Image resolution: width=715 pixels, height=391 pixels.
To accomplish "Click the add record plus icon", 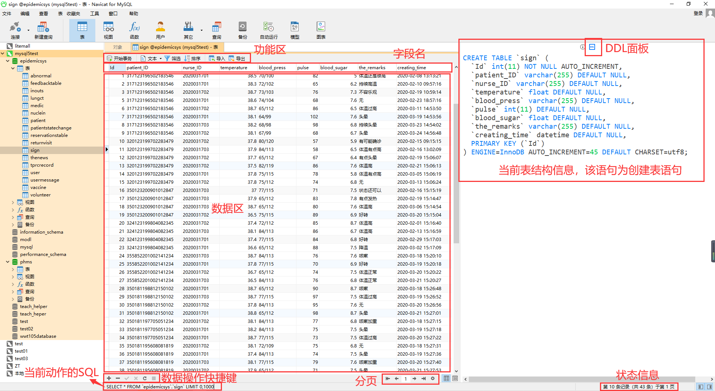I will (x=109, y=378).
